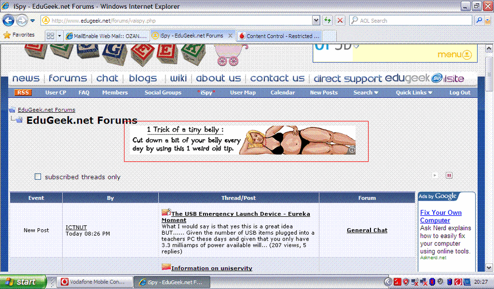The height and width of the screenshot is (289, 494).
Task: Expand the Quick Links dropdown
Action: click(414, 92)
